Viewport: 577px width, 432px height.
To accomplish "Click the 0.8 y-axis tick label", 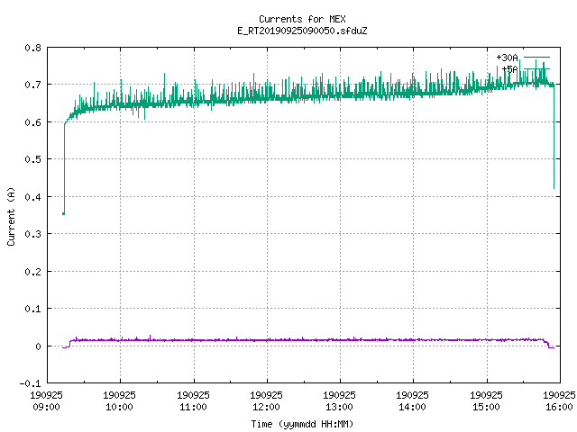I will pos(32,48).
